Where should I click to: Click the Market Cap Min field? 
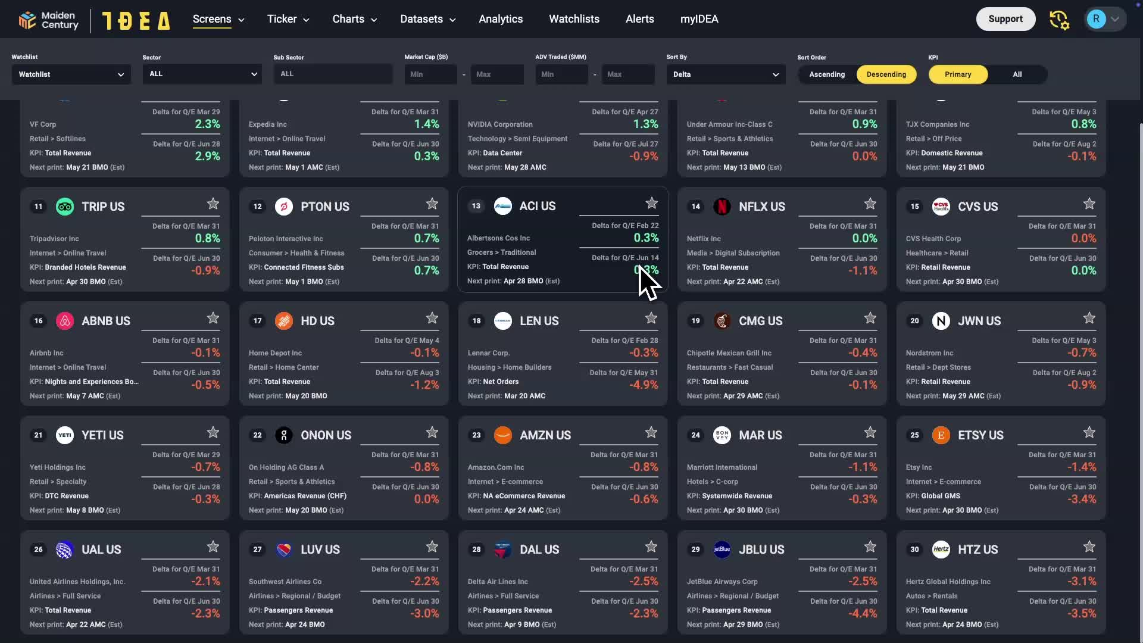[431, 74]
